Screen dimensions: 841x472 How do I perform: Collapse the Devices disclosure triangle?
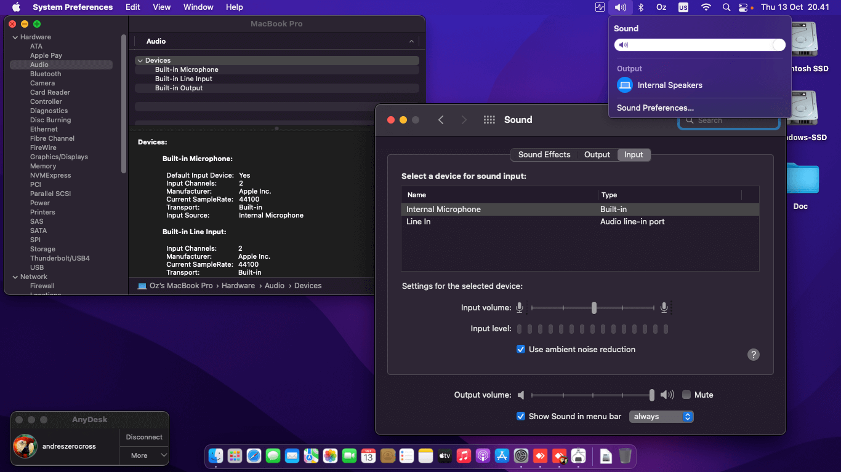coord(140,60)
